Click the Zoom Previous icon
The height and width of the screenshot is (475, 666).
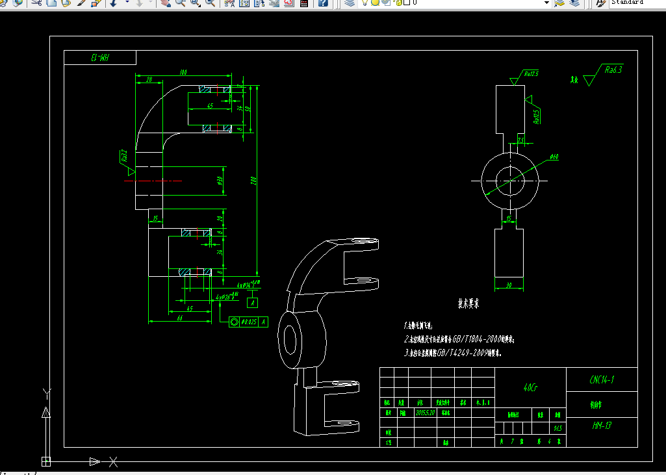coord(211,3)
